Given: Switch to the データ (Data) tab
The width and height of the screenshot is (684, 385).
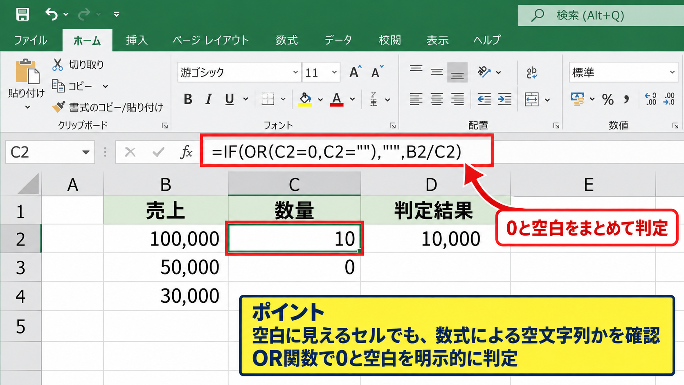Looking at the screenshot, I should [x=338, y=40].
